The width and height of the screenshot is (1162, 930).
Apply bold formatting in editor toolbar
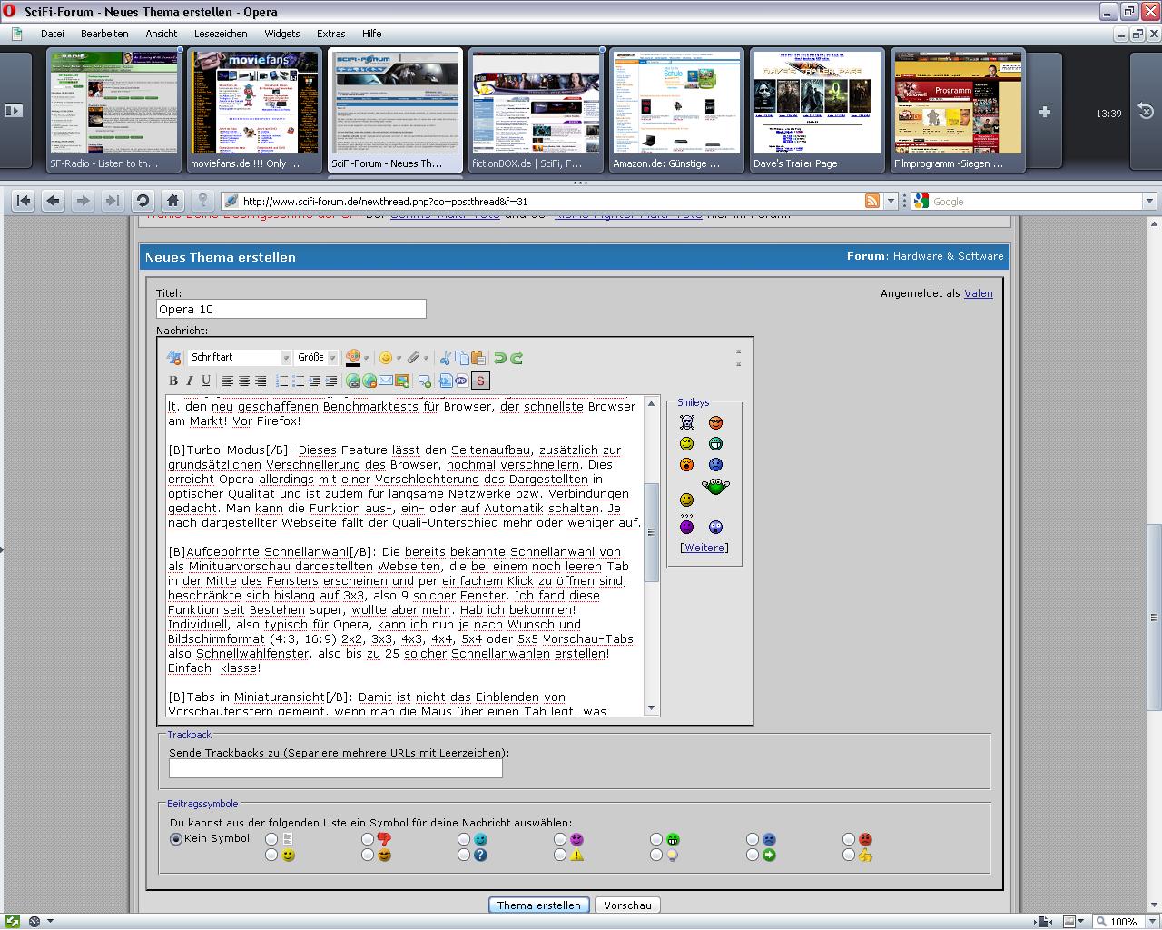(173, 381)
